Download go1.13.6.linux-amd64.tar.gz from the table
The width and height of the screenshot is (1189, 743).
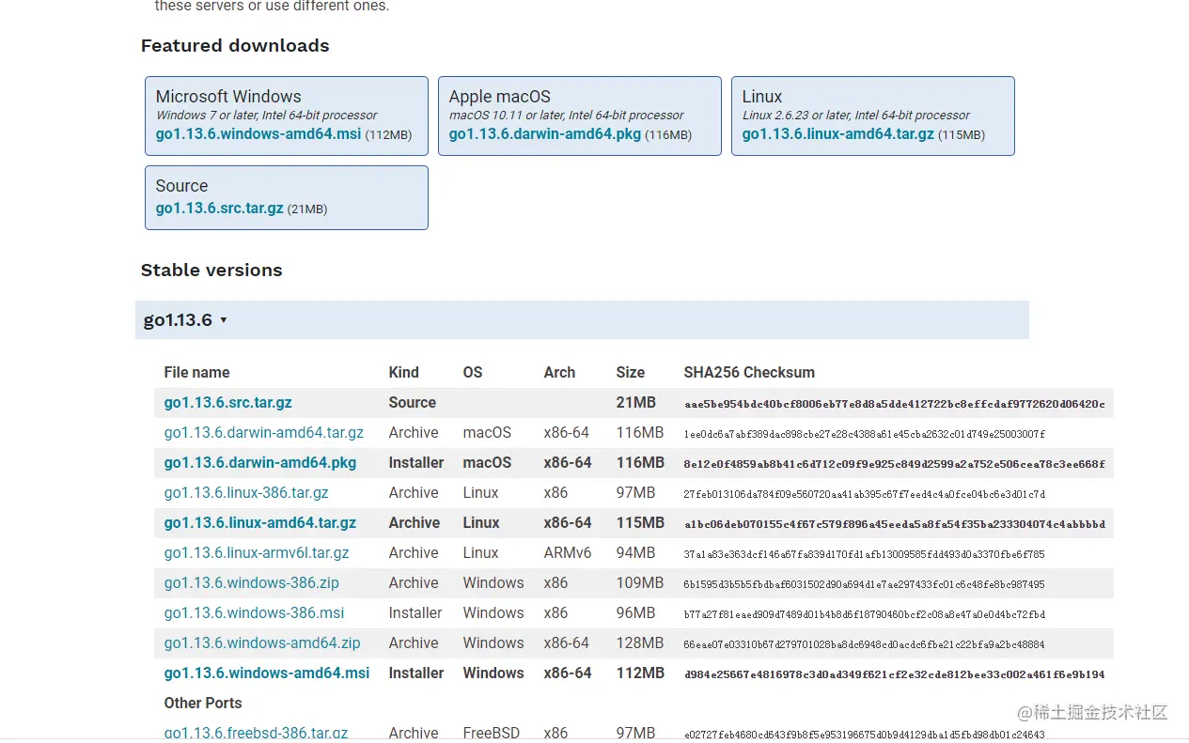[260, 522]
